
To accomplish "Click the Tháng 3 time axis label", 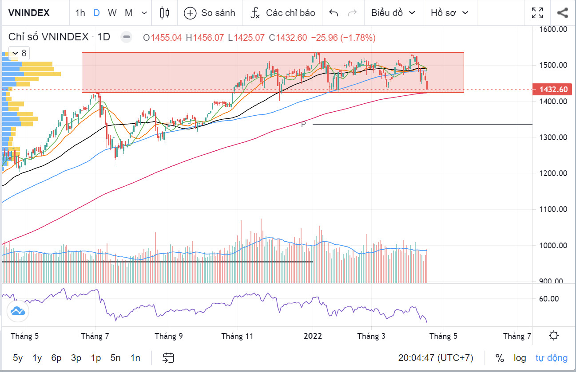I will click(371, 336).
